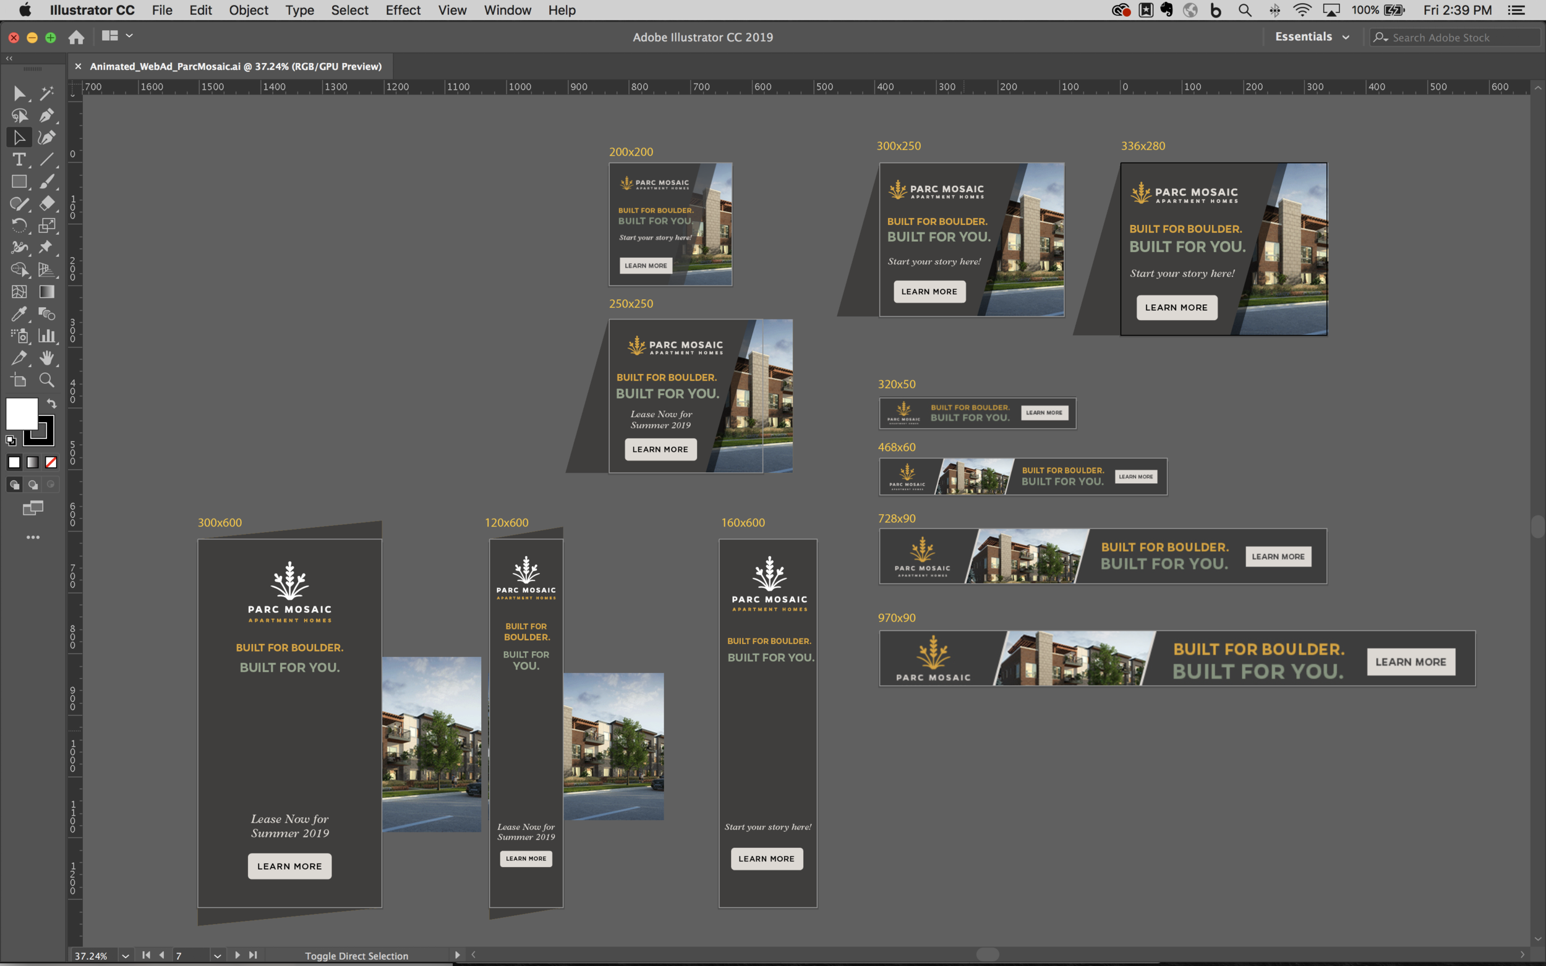This screenshot has height=966, width=1546.
Task: Select the Selection tool arrow
Action: 19,93
